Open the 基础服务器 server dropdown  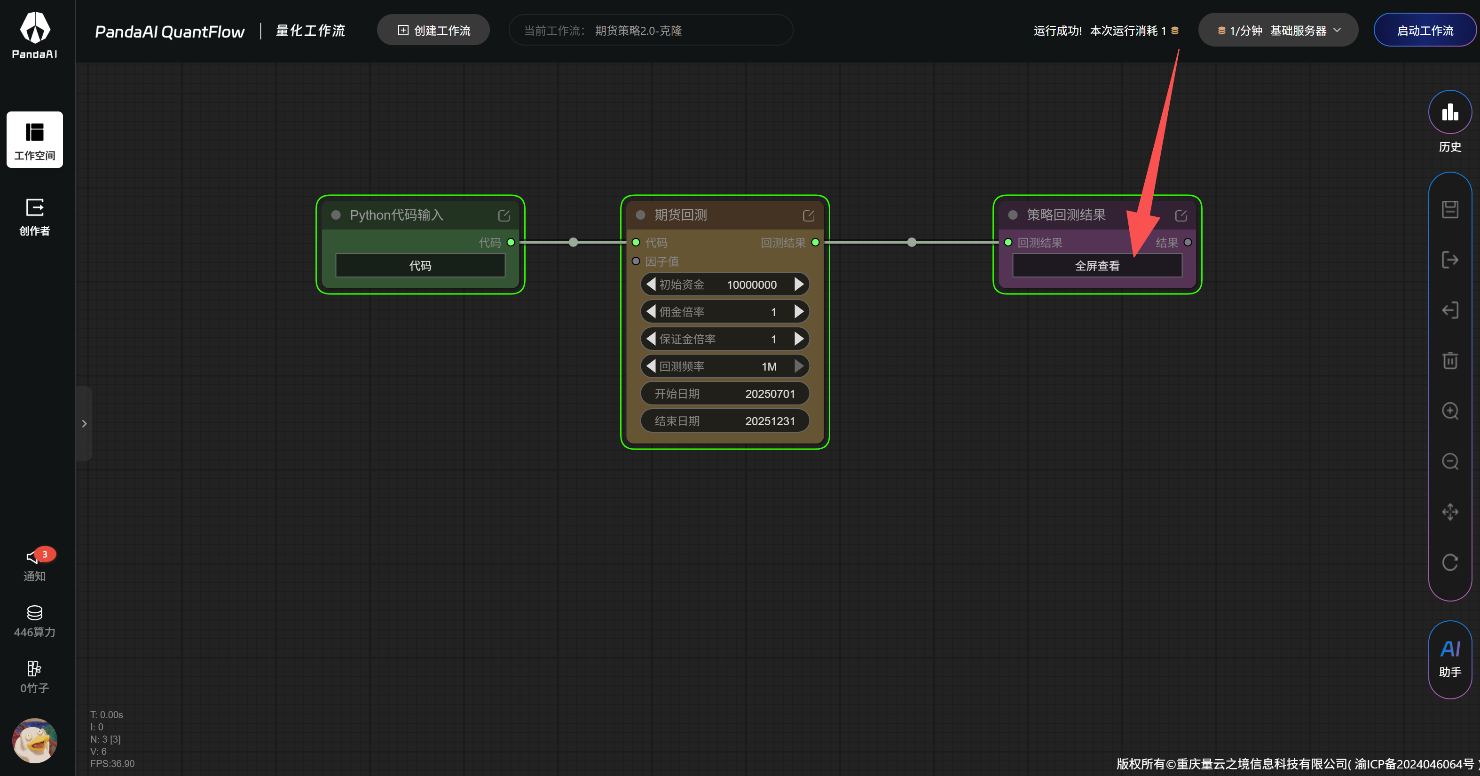(x=1278, y=31)
